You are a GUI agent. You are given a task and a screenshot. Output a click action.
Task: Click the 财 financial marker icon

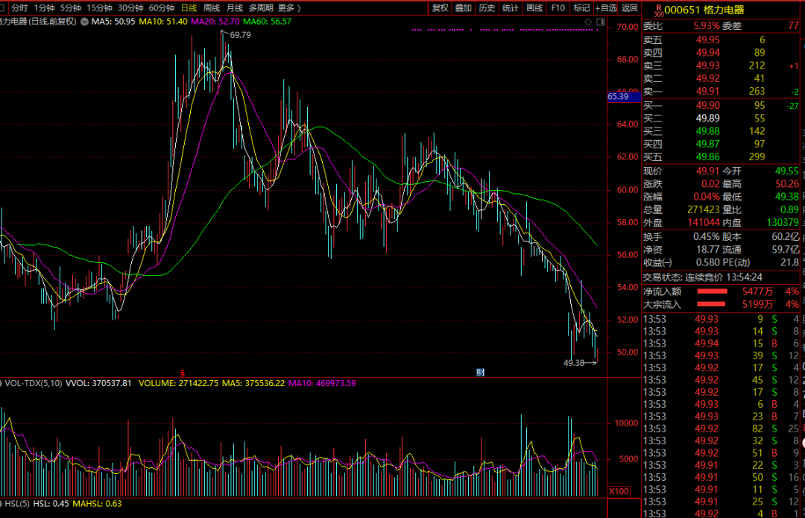pos(481,372)
